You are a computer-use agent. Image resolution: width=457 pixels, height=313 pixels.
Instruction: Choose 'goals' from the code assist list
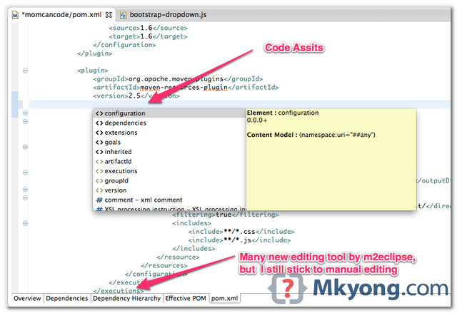(169, 142)
